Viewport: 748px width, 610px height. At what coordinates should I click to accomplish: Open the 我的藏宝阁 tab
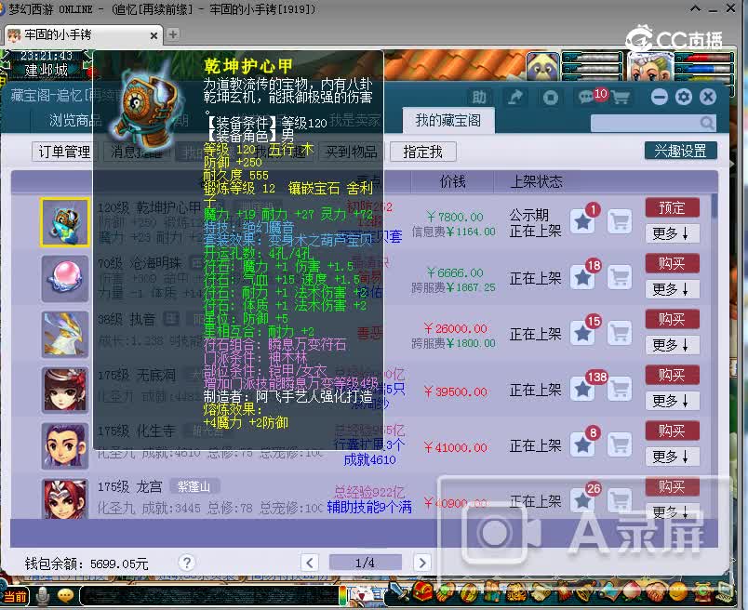tap(447, 120)
